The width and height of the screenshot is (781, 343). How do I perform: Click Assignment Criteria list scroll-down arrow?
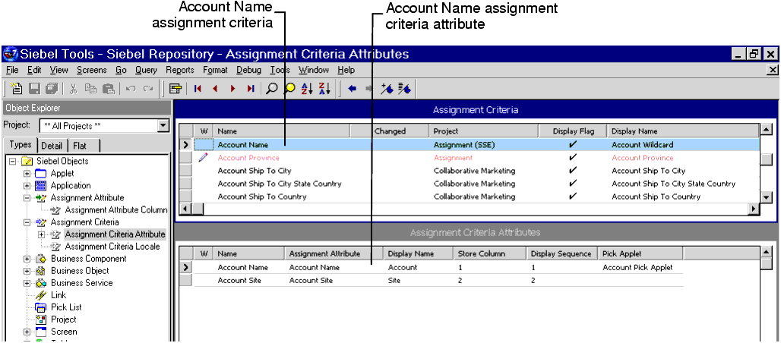[x=767, y=197]
